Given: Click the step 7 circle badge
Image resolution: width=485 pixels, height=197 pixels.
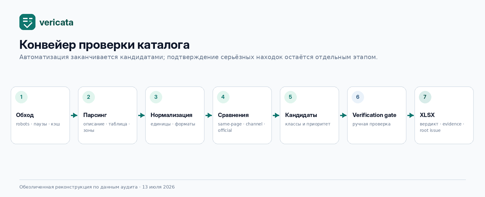Looking at the screenshot, I should point(425,97).
